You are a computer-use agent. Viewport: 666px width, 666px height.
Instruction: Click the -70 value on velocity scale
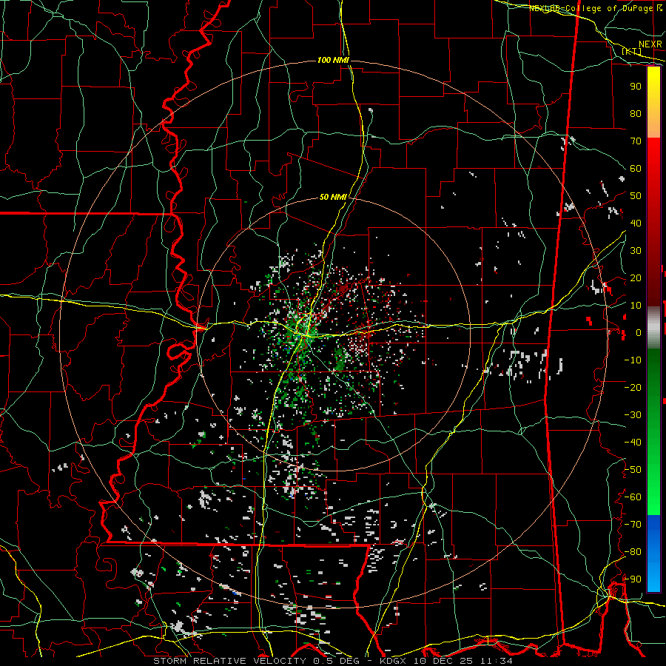[x=633, y=525]
